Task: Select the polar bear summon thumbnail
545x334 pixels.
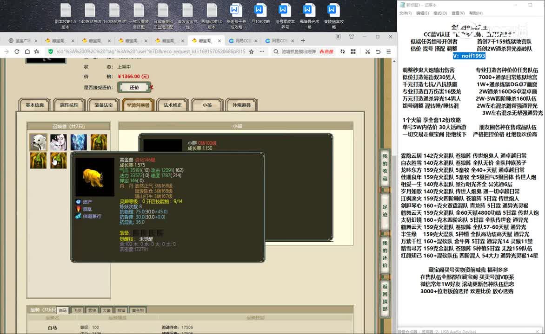Action: click(x=38, y=142)
